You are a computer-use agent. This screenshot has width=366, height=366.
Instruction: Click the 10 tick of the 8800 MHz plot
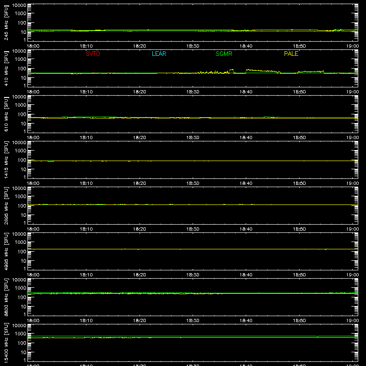pos(23,307)
